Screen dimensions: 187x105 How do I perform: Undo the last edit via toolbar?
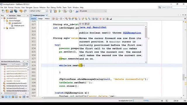(x=21, y=11)
